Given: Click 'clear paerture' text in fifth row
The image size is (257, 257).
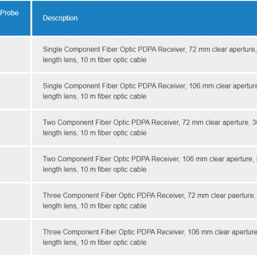Looking at the screenshot, I should pyautogui.click(x=233, y=195).
